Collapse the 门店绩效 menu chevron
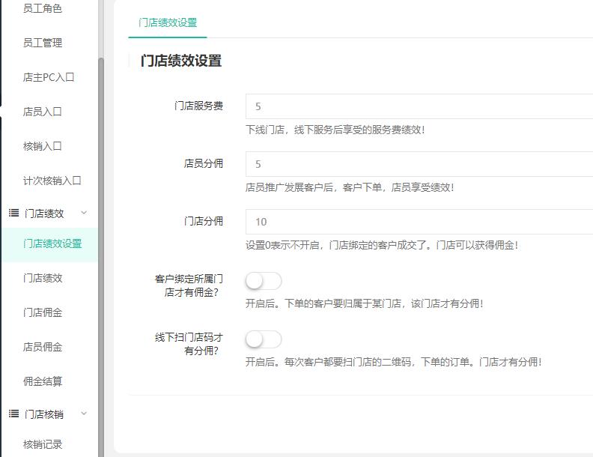The image size is (593, 457). click(84, 213)
